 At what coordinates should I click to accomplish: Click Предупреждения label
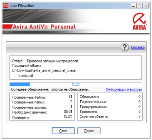click(94, 107)
